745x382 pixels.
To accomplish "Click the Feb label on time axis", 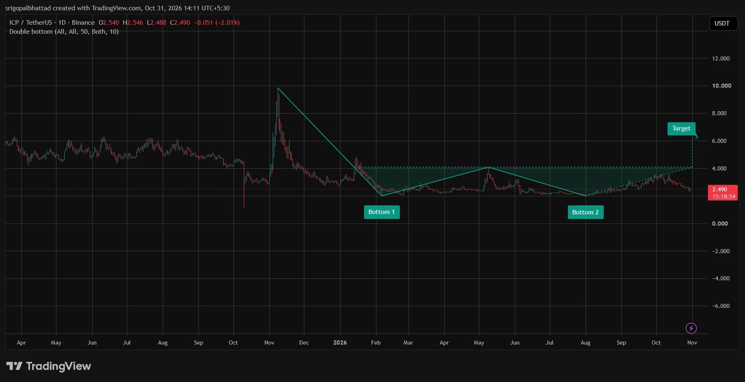I will (376, 342).
